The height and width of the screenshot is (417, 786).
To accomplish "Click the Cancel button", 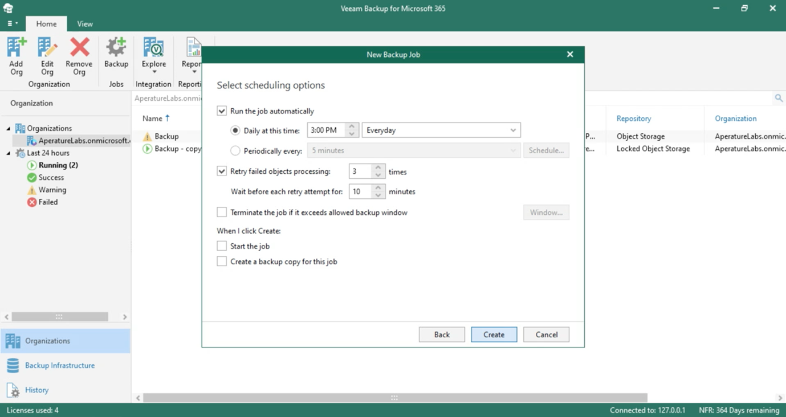I will click(547, 334).
